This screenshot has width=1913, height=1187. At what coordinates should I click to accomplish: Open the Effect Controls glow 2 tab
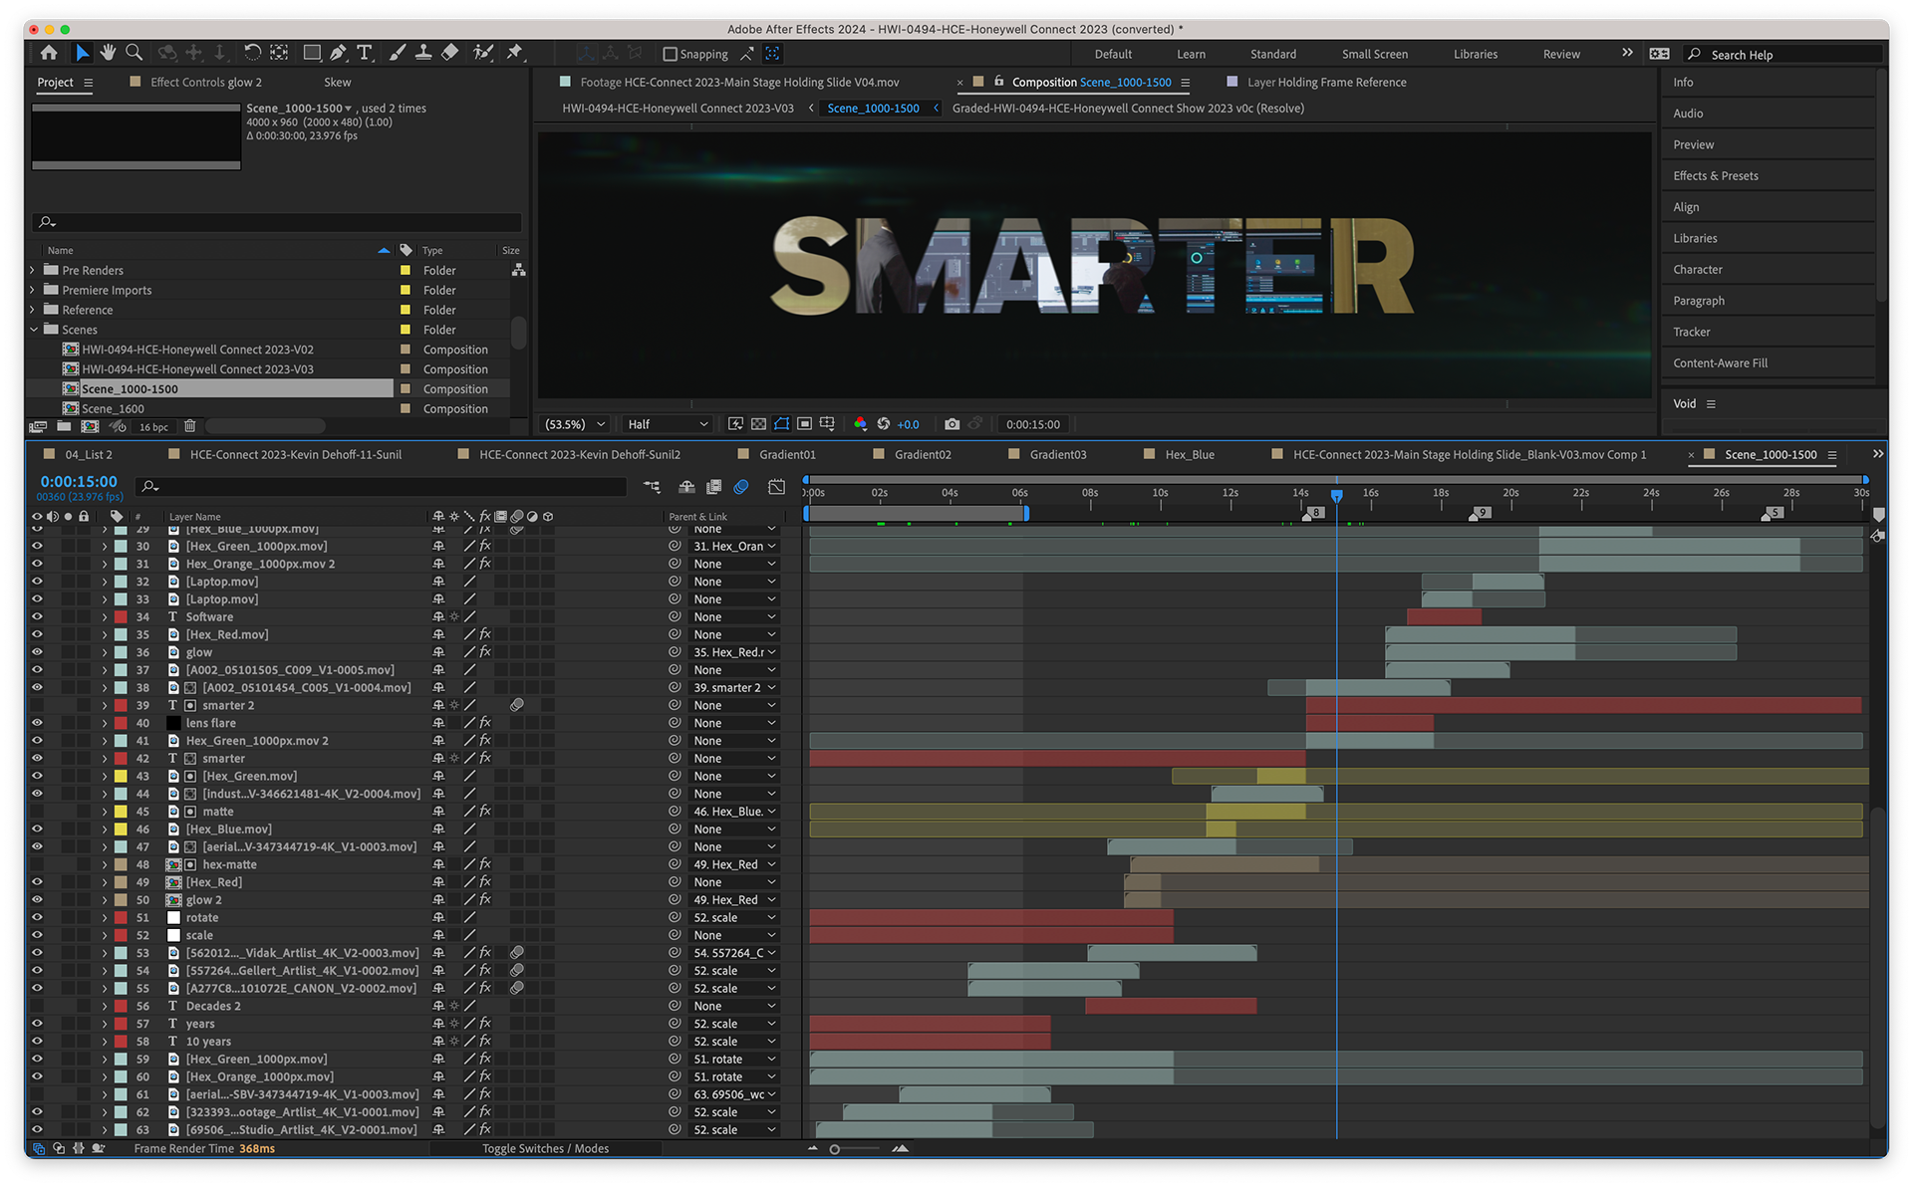coord(205,83)
